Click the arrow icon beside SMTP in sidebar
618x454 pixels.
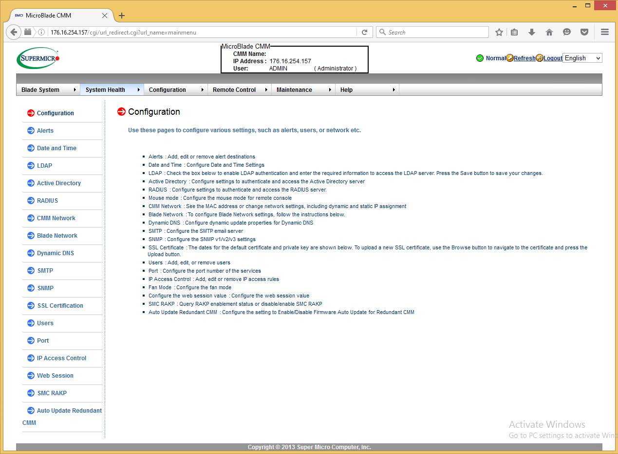coord(31,270)
